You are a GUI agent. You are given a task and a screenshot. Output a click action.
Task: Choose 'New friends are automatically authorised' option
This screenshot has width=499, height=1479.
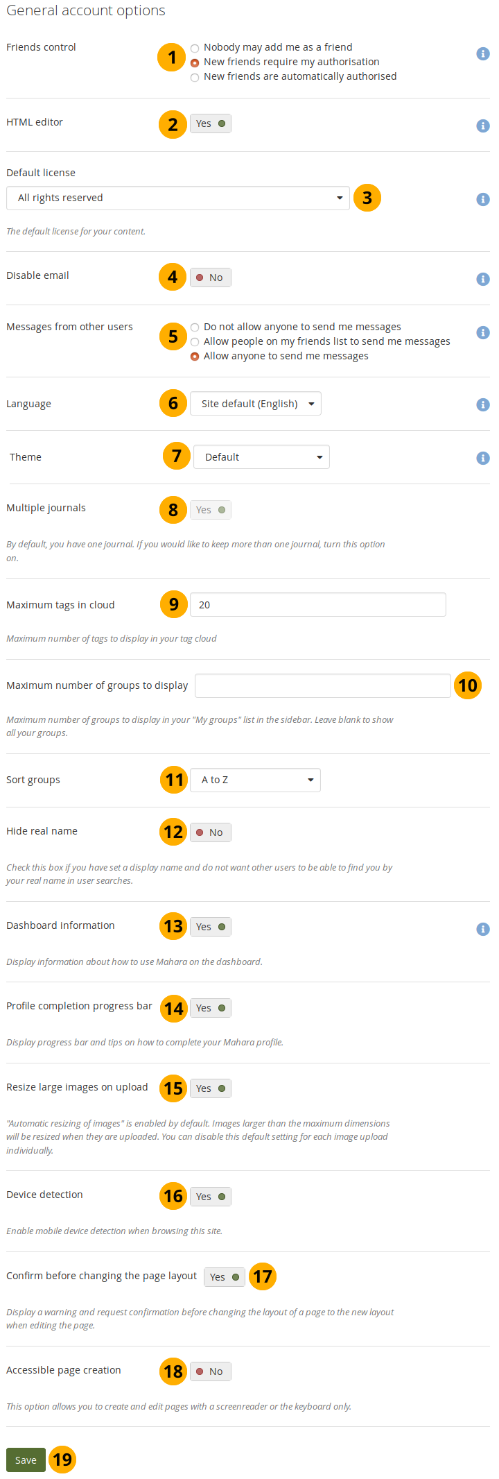pyautogui.click(x=195, y=77)
